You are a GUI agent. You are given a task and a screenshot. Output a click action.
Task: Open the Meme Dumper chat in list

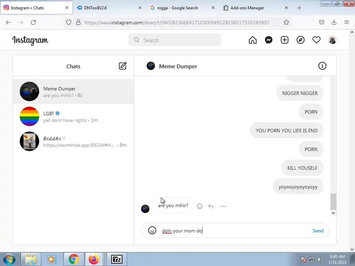73,91
